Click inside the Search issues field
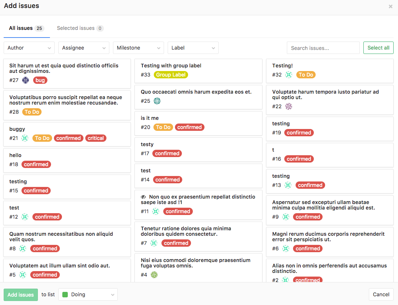This screenshot has width=398, height=305. pos(323,48)
